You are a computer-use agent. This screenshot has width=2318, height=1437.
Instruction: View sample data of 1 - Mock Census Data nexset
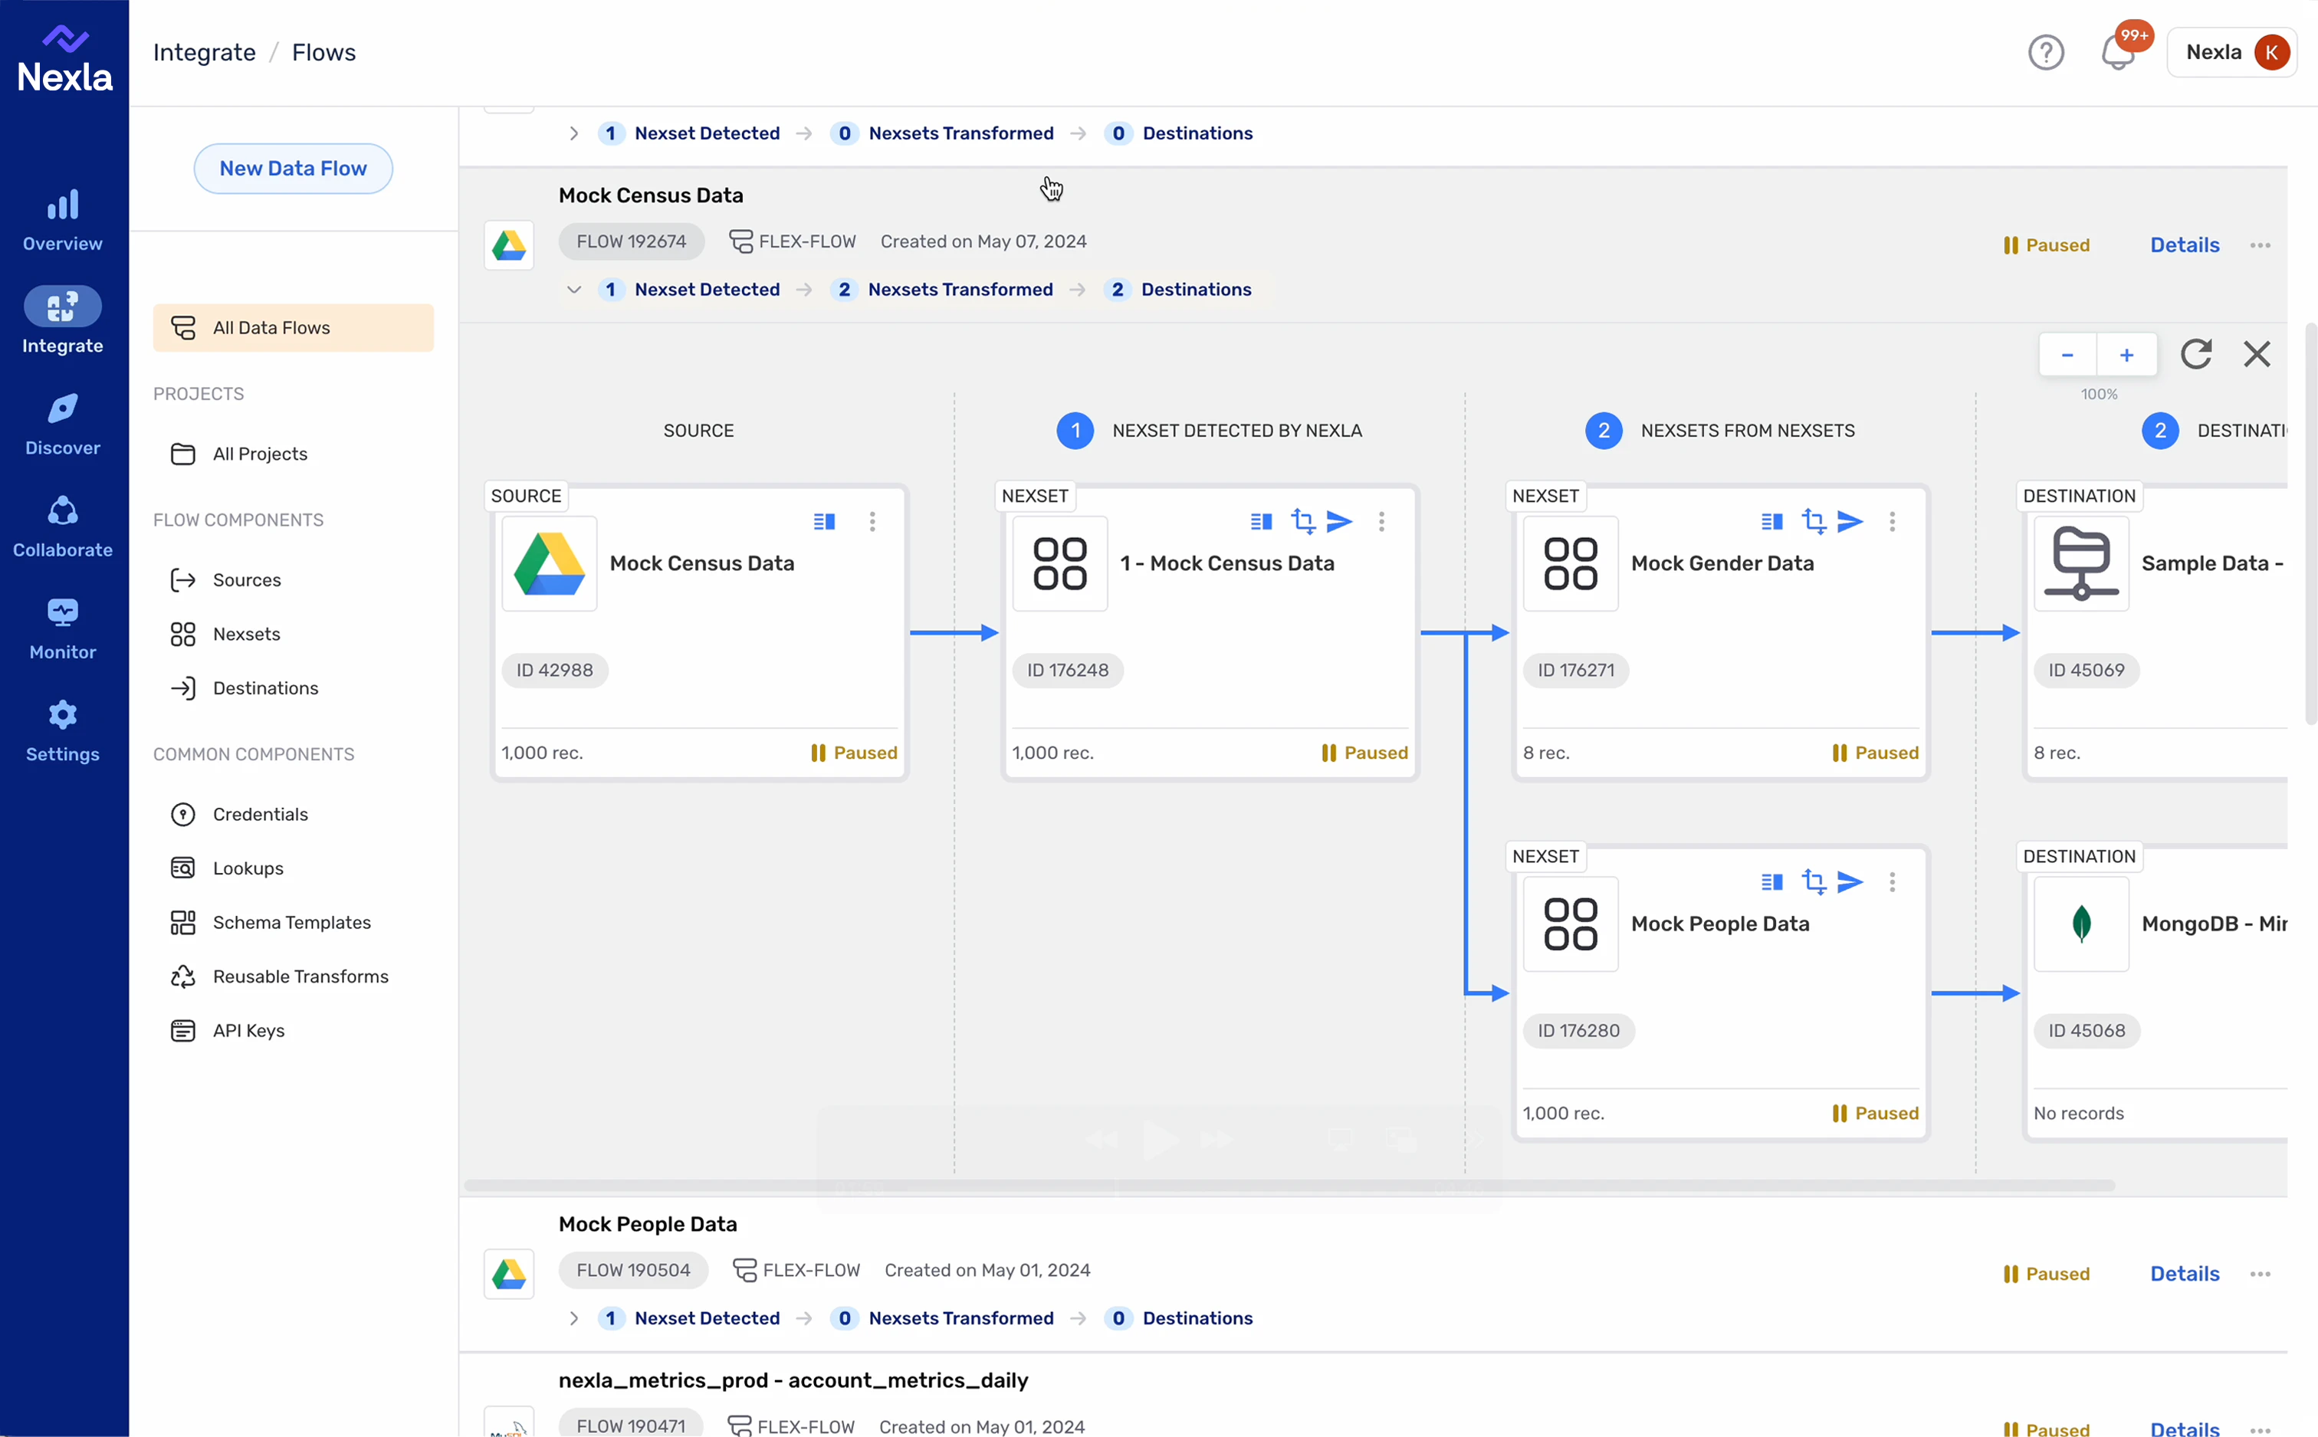tap(1260, 521)
